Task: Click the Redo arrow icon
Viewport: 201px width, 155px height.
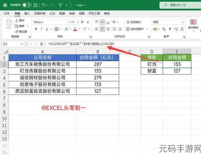Action: coord(52,5)
